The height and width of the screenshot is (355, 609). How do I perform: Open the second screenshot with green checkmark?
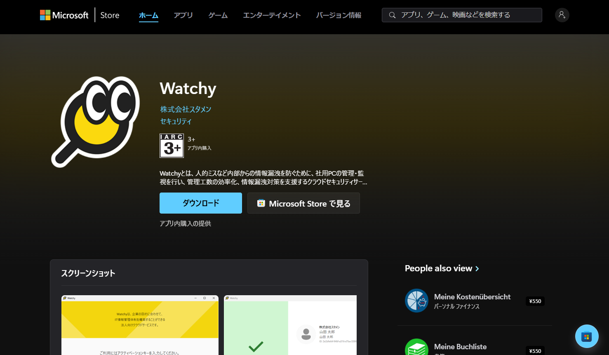[290, 325]
